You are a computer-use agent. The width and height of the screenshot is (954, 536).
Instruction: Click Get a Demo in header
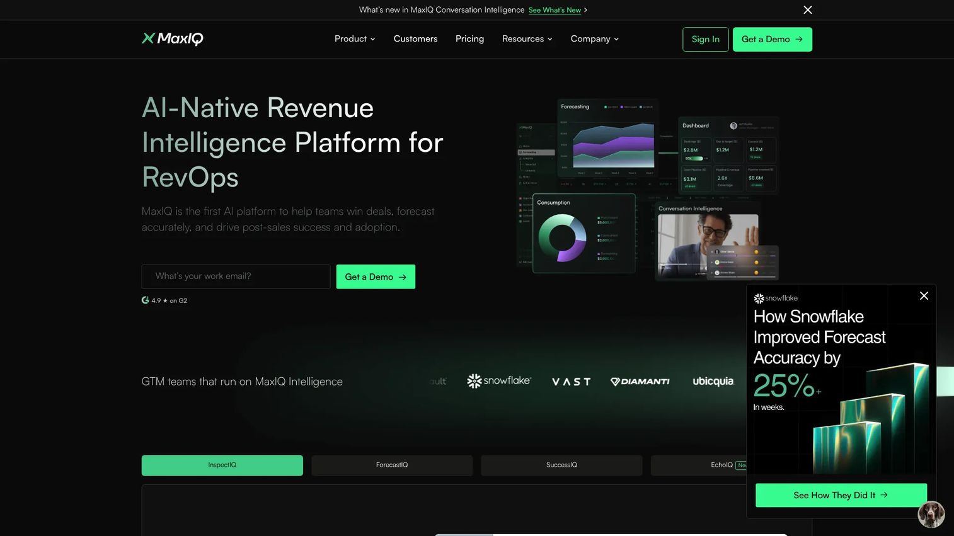click(772, 39)
